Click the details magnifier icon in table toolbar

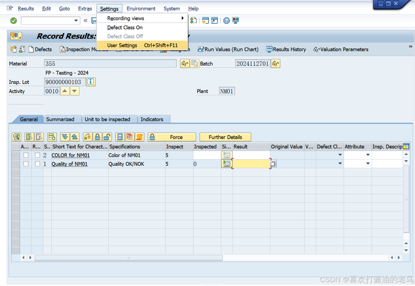[x=17, y=137]
